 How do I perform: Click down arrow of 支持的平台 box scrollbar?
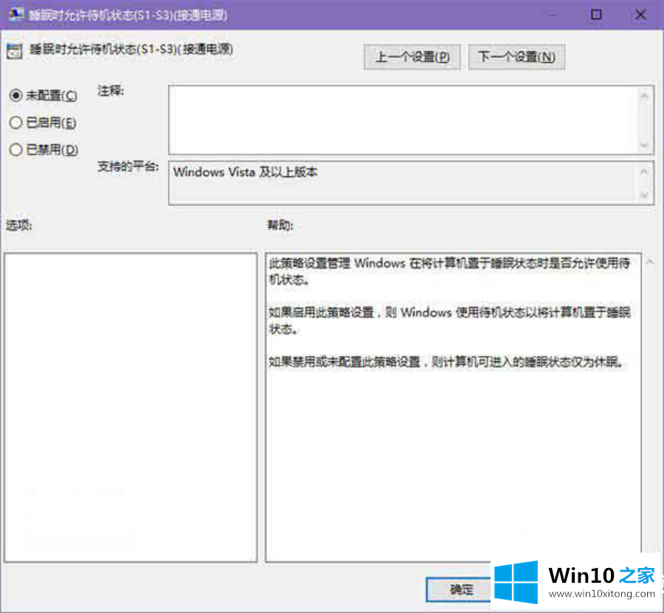click(x=644, y=196)
